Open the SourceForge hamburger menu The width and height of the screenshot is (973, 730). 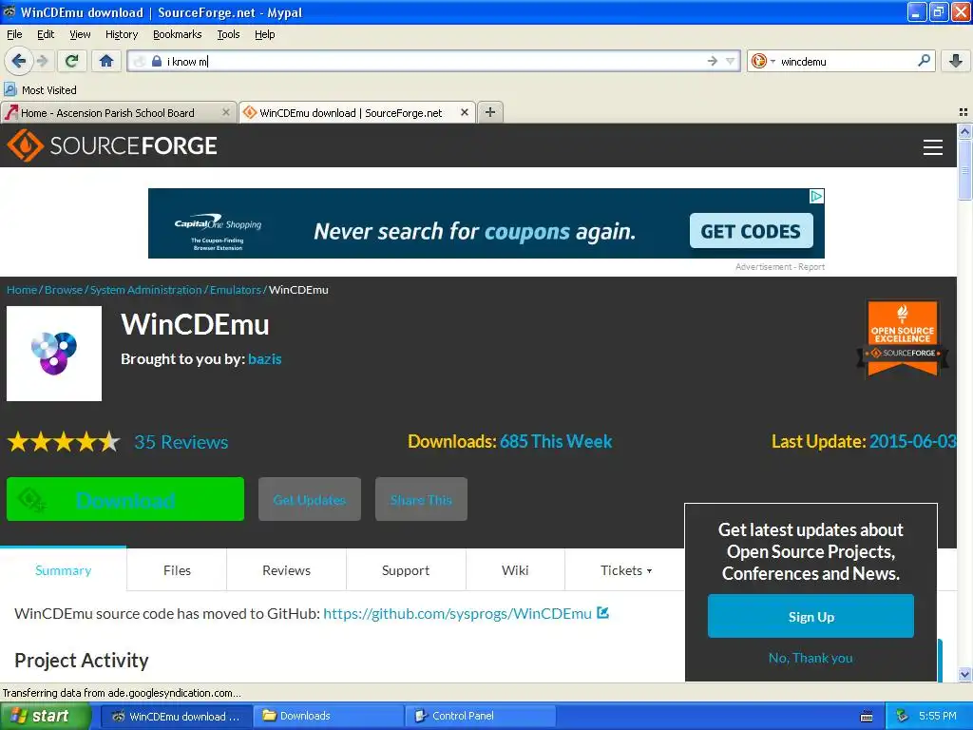tap(933, 147)
